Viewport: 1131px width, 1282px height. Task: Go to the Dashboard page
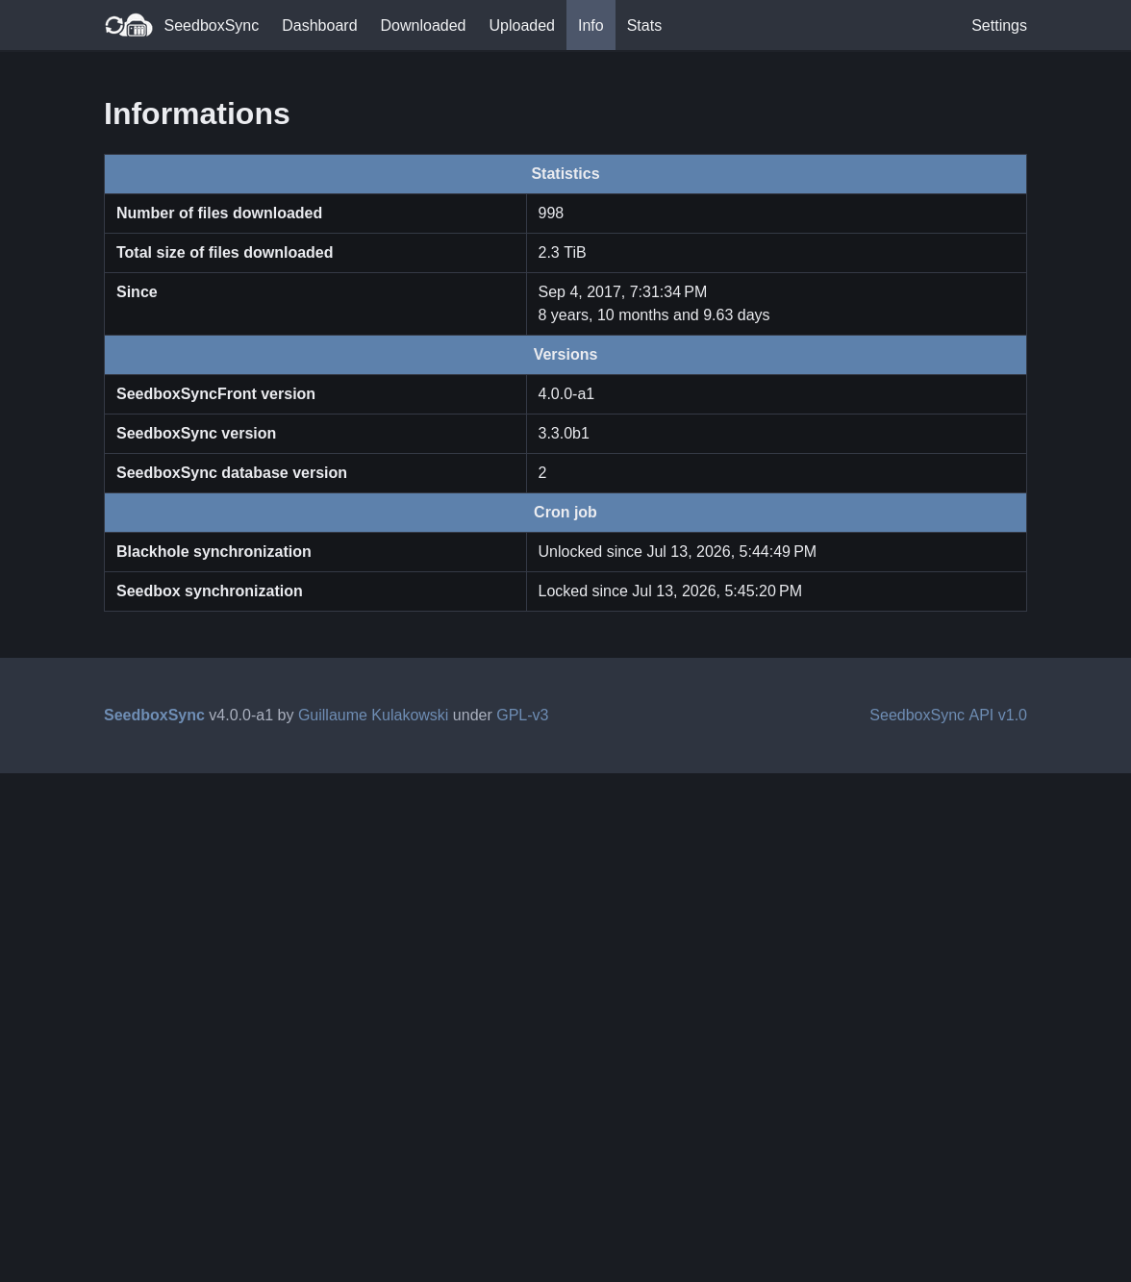click(x=319, y=26)
